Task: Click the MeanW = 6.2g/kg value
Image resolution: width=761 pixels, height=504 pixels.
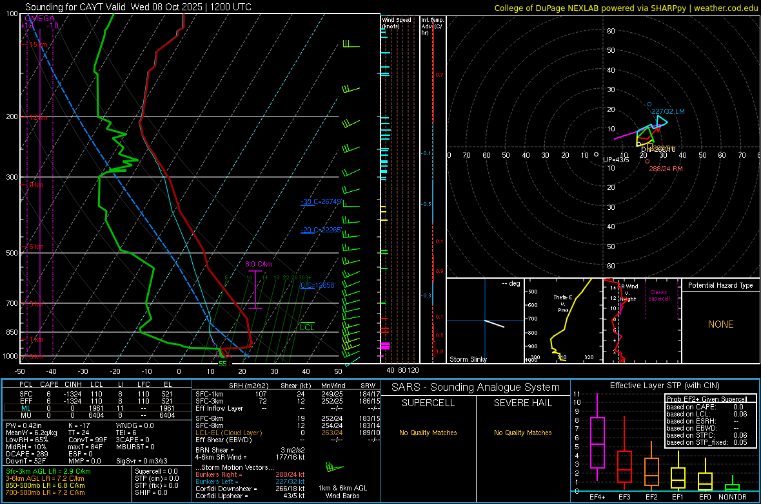Action: [32, 433]
